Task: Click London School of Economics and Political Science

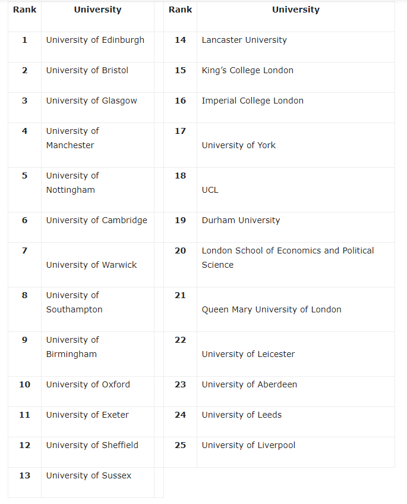Action: [x=288, y=258]
